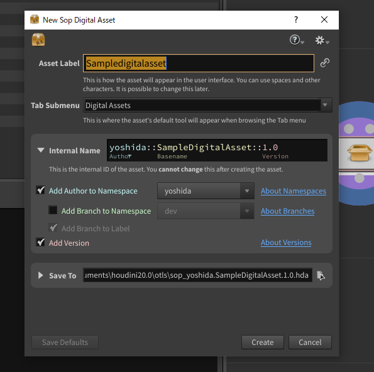Click the file chooser icon next to Save To
This screenshot has width=374, height=372.
[321, 275]
